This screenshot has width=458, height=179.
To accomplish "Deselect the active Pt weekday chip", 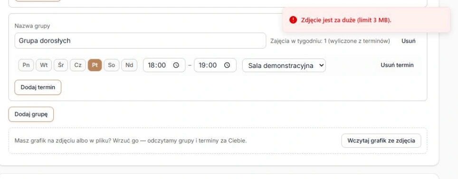I will coord(95,65).
